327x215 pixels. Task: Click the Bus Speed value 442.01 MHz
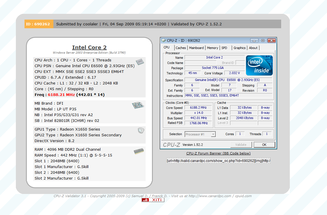point(198,118)
